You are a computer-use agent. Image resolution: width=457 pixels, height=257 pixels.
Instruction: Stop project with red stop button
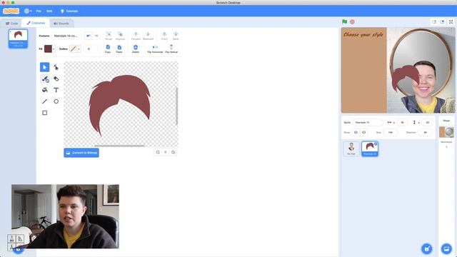[x=352, y=22]
